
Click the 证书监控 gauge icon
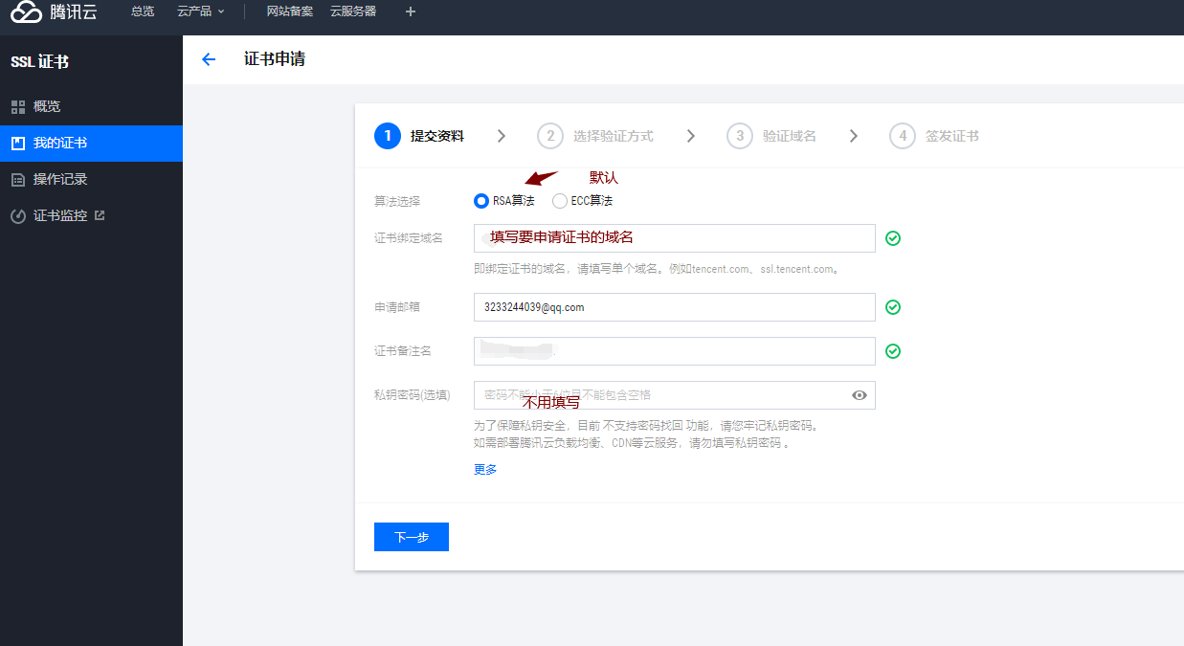[17, 216]
